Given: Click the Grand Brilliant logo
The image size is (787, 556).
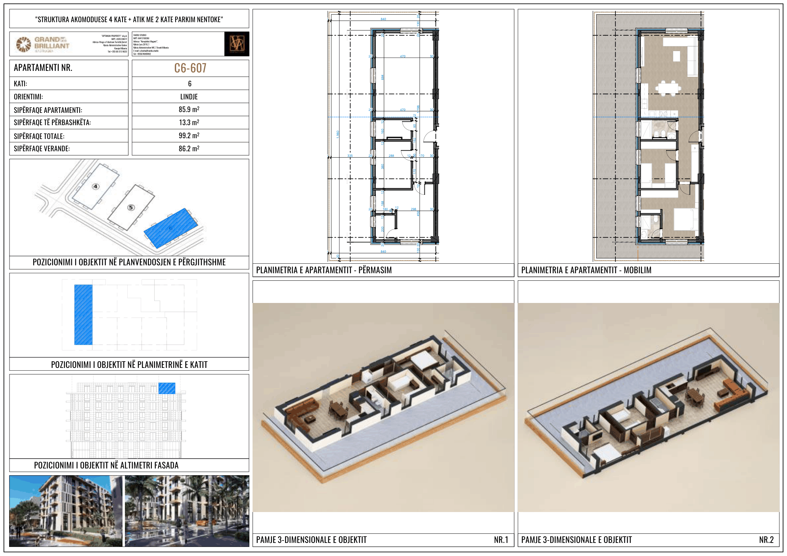Looking at the screenshot, I should [42, 44].
